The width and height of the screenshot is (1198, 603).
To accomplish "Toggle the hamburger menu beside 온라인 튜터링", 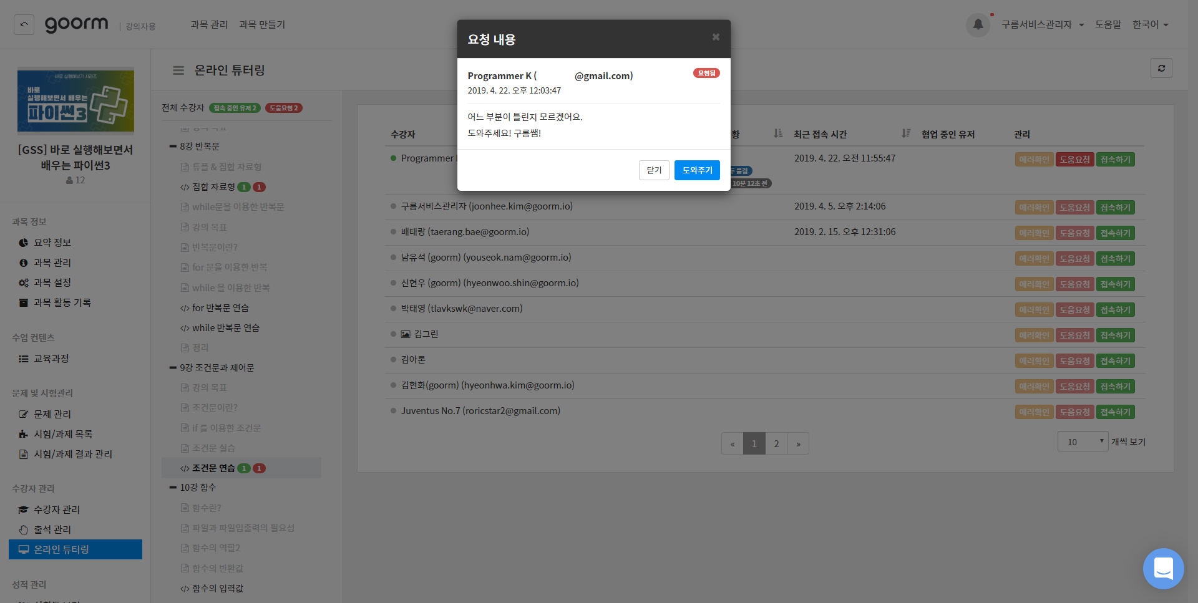I will click(178, 70).
